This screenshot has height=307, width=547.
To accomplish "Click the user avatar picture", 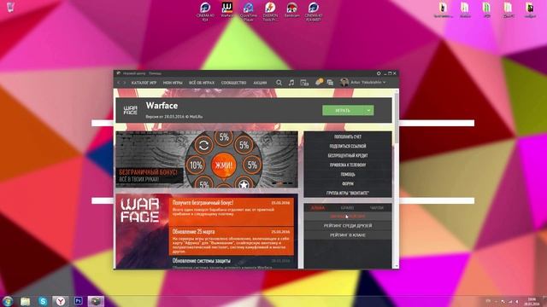I will click(344, 83).
